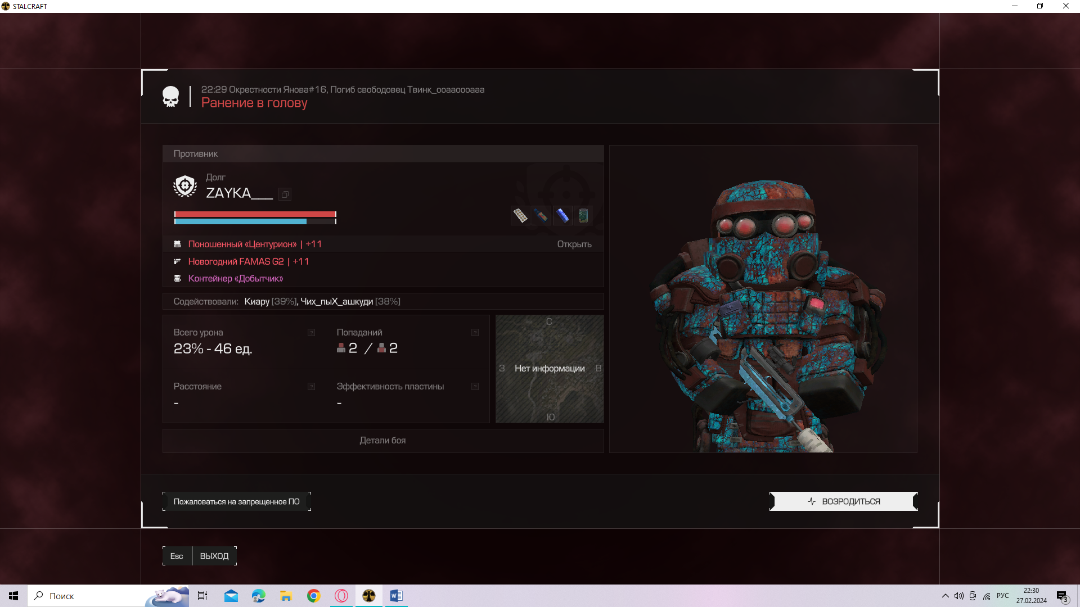Switch to the STALCRAFT taskbar icon
This screenshot has height=607, width=1080.
pyautogui.click(x=369, y=596)
